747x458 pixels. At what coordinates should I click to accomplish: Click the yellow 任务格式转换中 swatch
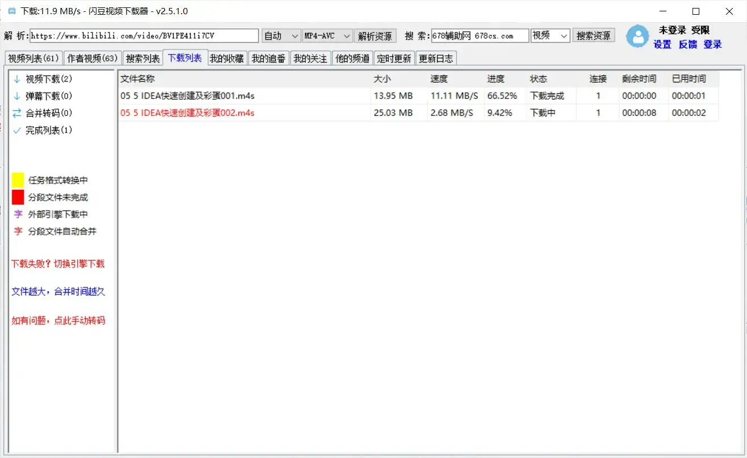pyautogui.click(x=17, y=180)
